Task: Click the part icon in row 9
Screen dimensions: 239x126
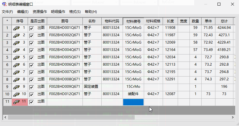Action: [16, 87]
